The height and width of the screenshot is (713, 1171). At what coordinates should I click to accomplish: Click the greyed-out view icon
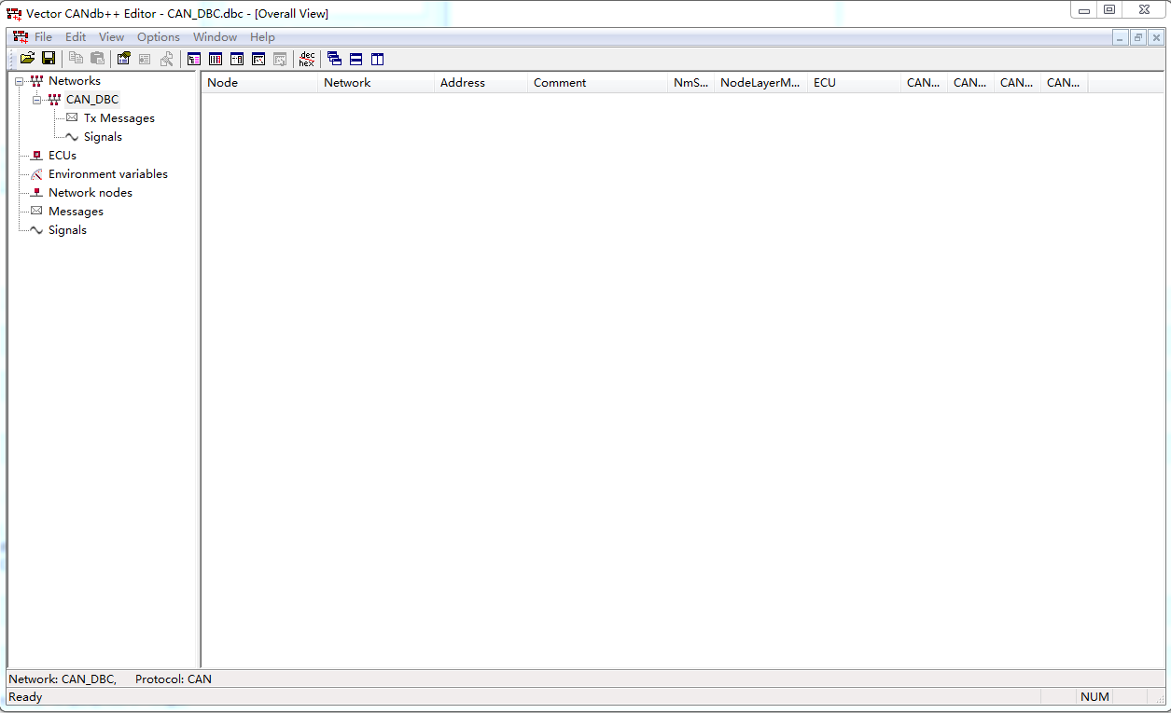tap(280, 59)
